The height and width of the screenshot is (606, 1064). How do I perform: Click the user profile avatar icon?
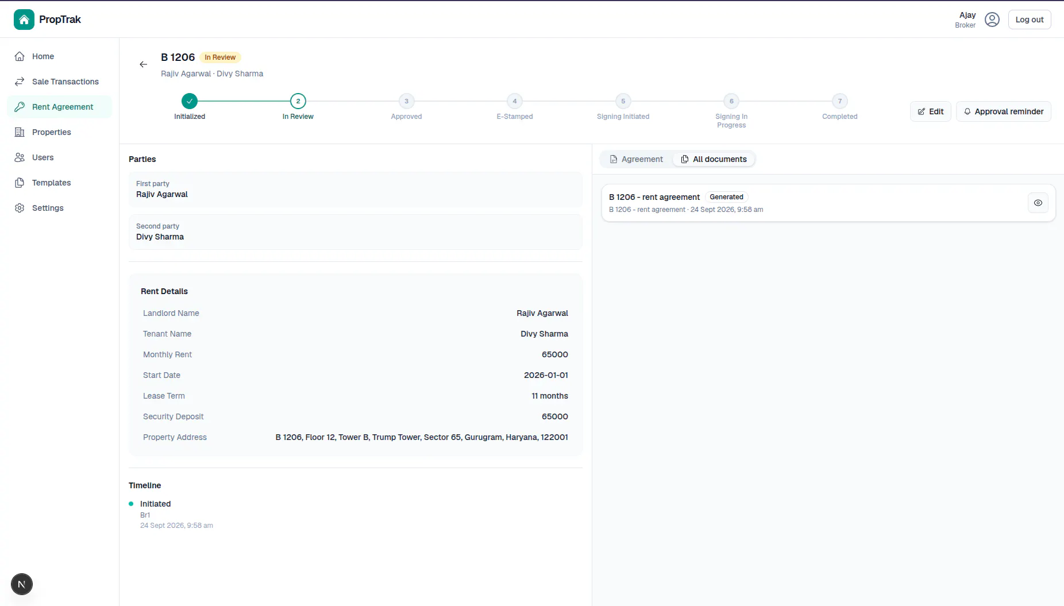click(x=992, y=20)
